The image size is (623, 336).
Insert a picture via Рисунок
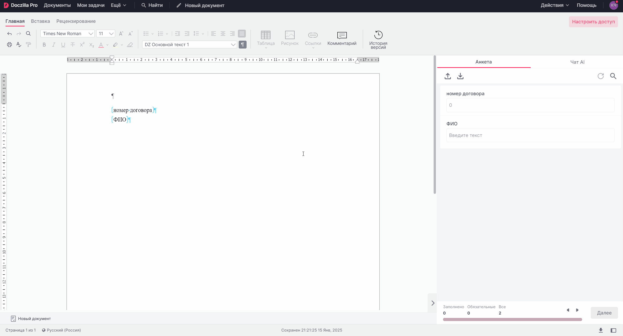[290, 38]
